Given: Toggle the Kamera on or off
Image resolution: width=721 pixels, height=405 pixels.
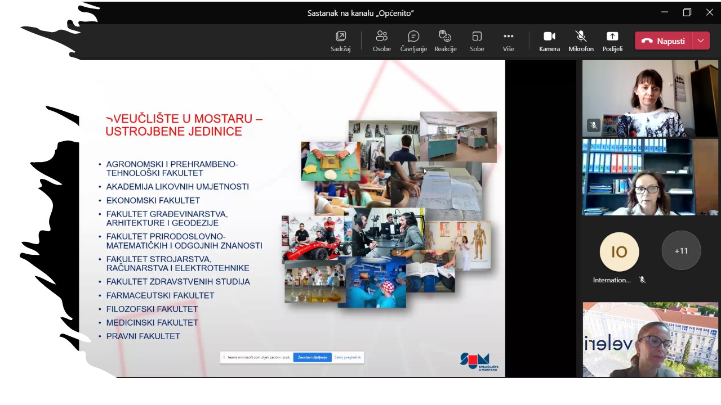Looking at the screenshot, I should point(549,41).
